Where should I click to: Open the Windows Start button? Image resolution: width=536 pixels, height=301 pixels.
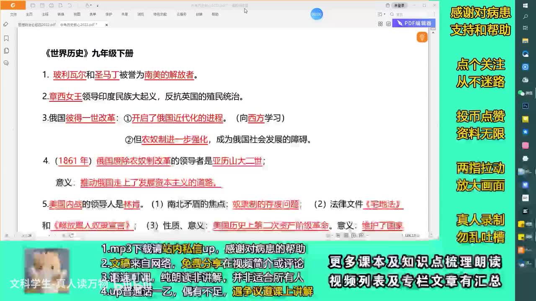tap(526, 5)
